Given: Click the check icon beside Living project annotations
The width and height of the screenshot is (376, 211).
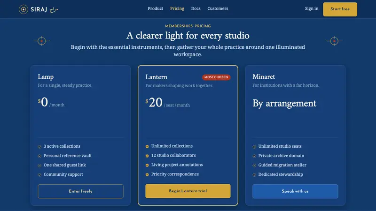Looking at the screenshot, I should 147,165.
